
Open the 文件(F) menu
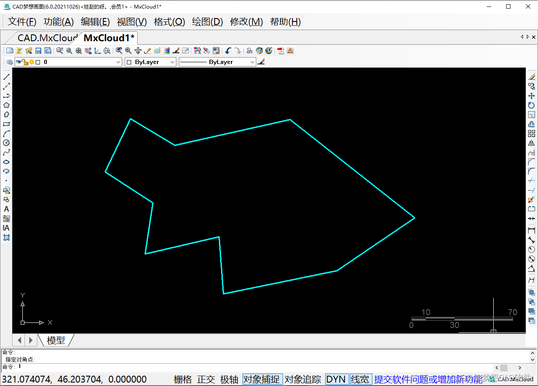tap(22, 22)
